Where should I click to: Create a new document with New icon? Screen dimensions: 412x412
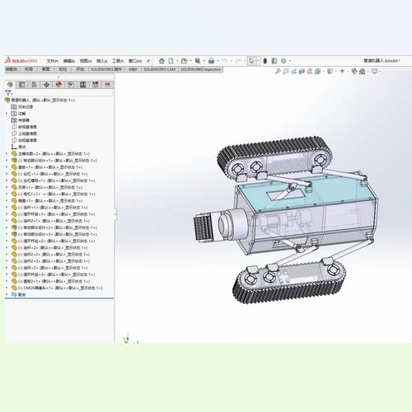(x=171, y=61)
